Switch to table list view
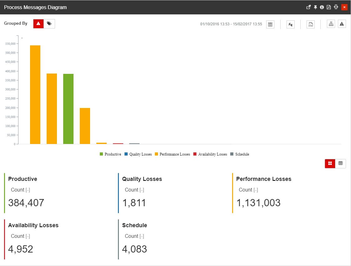The height and width of the screenshot is (266, 351). point(340,163)
